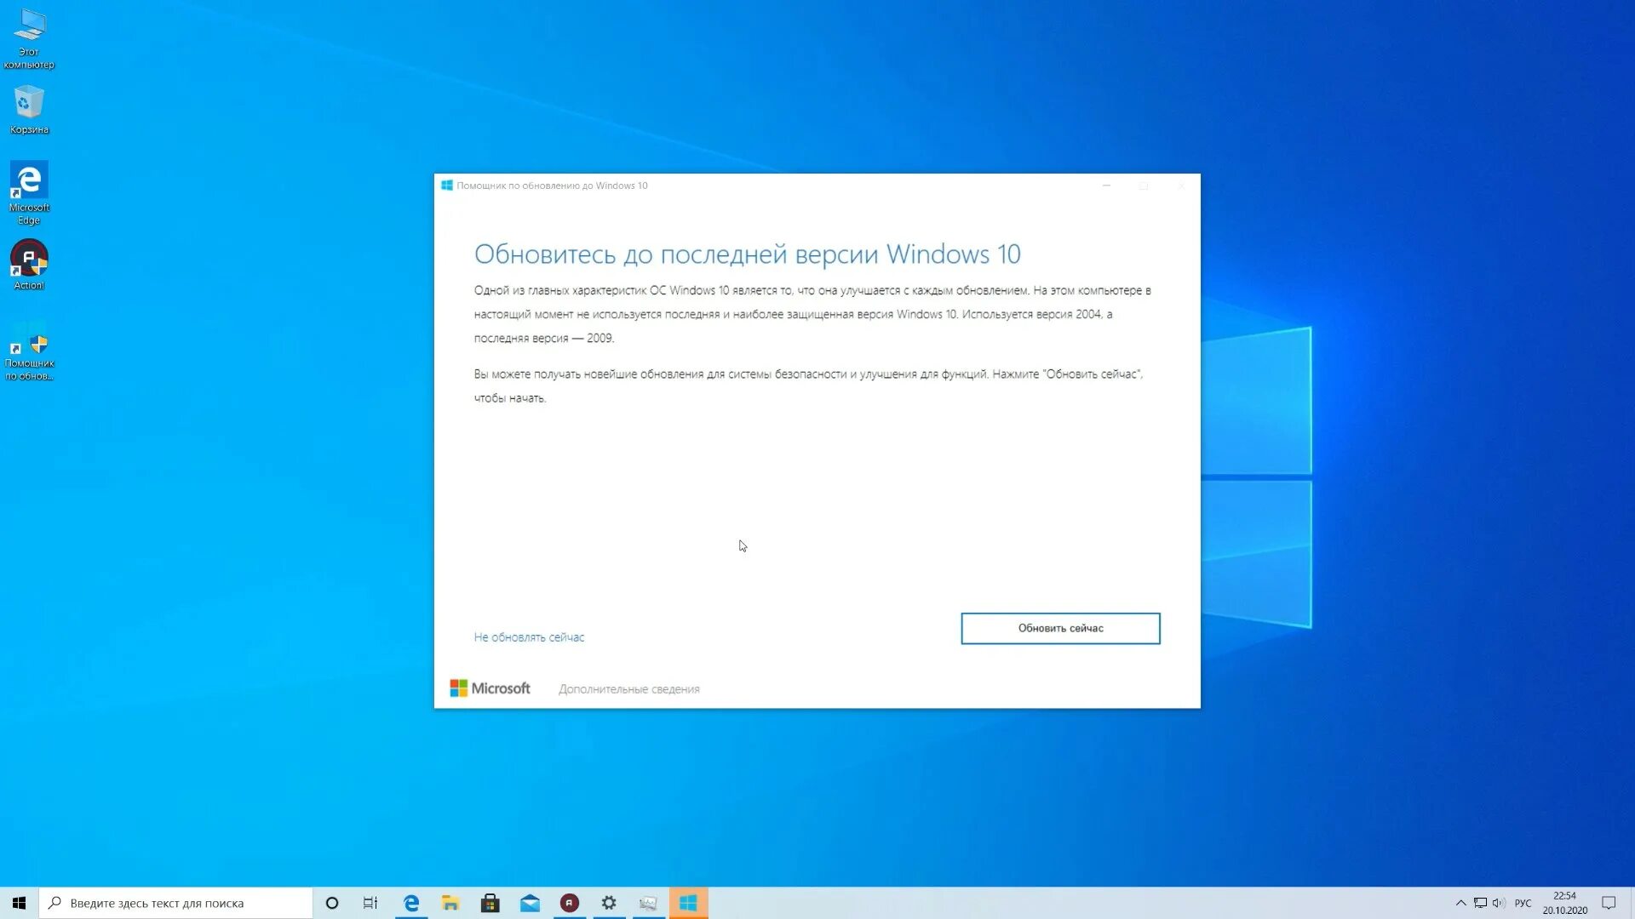The image size is (1635, 919).
Task: Click the taskbar search field
Action: 177,903
